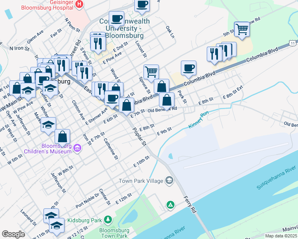Click the Poplar St road label
Viewport: 298px width, 239px height.
139,137
